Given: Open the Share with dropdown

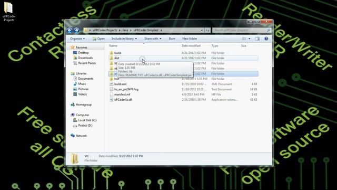Looking at the screenshot, I should [153, 39].
